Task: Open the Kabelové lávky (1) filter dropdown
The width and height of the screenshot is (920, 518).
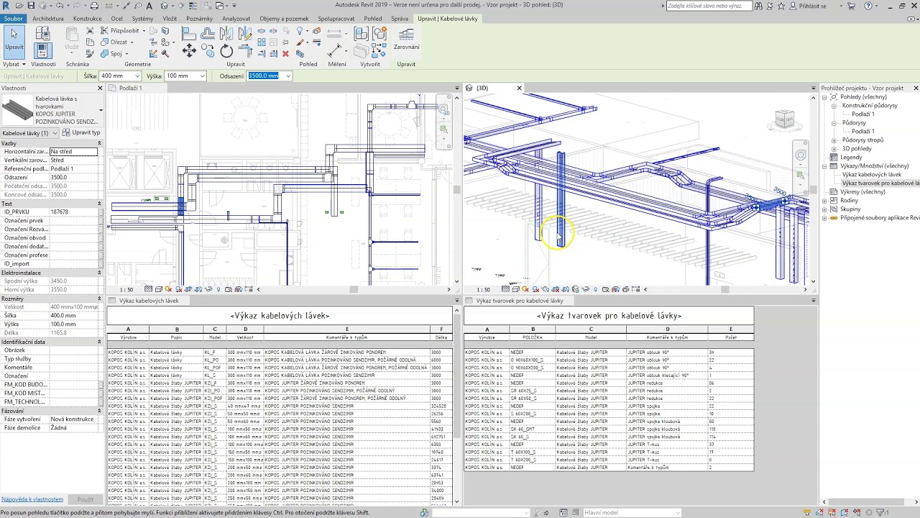Action: point(29,133)
